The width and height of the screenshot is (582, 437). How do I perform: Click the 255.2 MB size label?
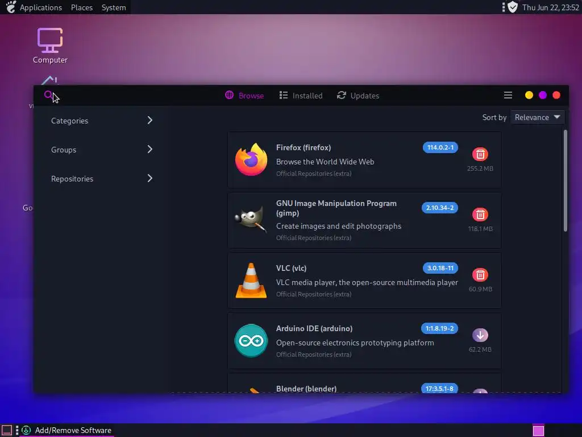pyautogui.click(x=480, y=168)
